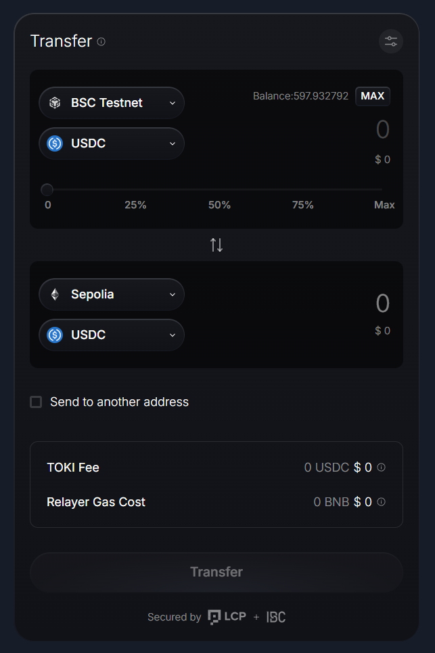The image size is (435, 653).
Task: Click the IBC logo in footer
Action: 276,616
